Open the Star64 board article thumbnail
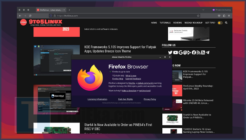 click(x=57, y=128)
